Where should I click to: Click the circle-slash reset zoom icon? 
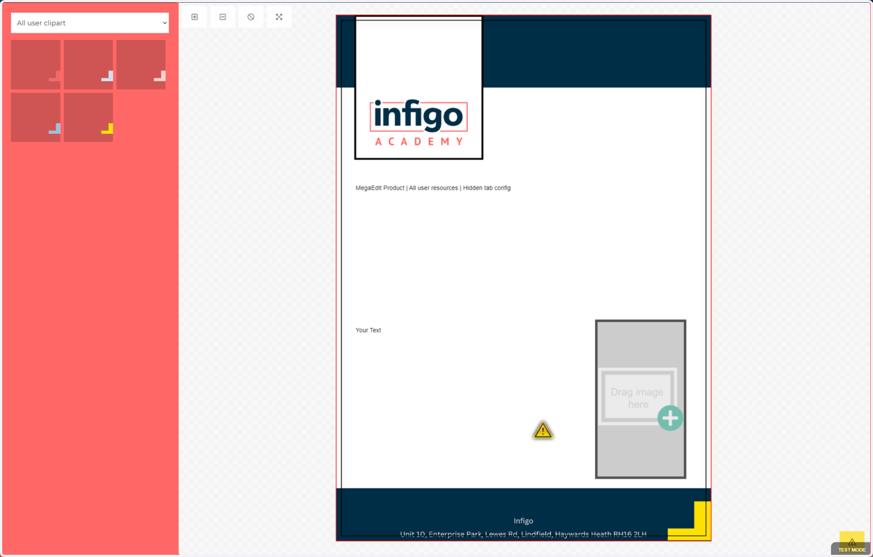click(x=251, y=17)
